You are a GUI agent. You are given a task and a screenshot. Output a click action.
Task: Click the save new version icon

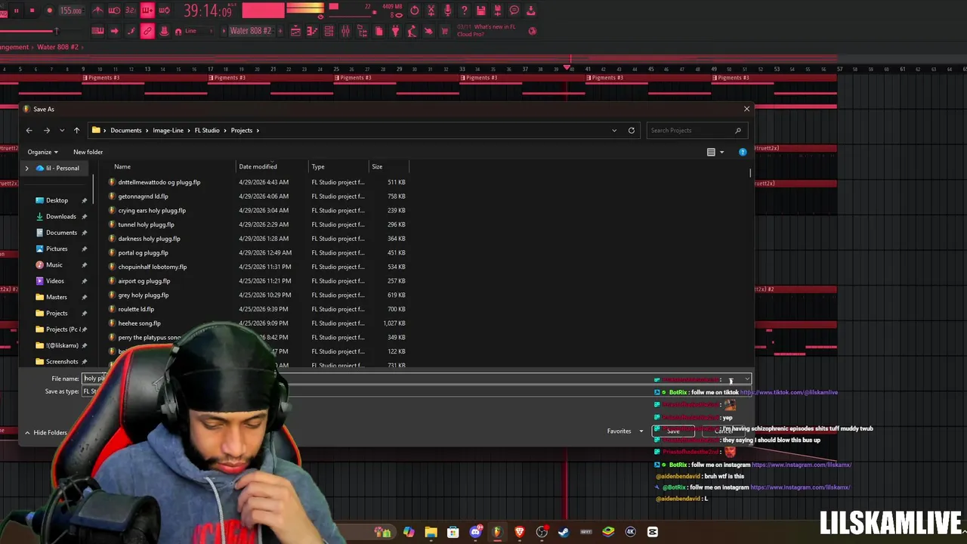click(x=497, y=11)
